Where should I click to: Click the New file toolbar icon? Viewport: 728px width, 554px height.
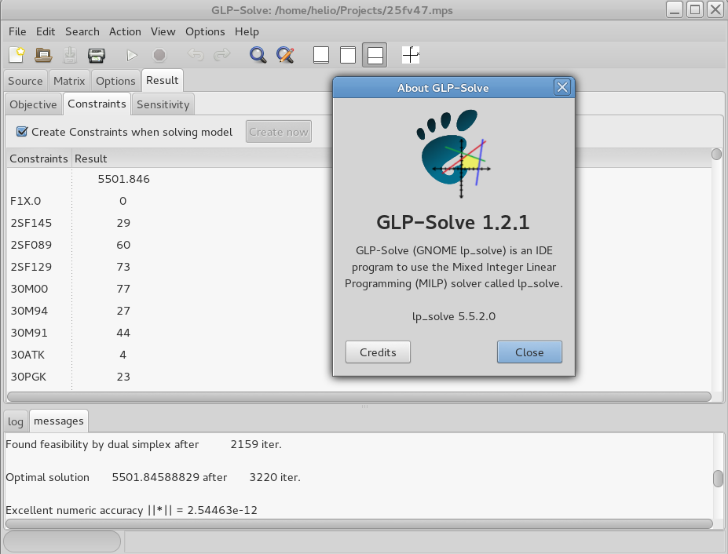(x=17, y=55)
